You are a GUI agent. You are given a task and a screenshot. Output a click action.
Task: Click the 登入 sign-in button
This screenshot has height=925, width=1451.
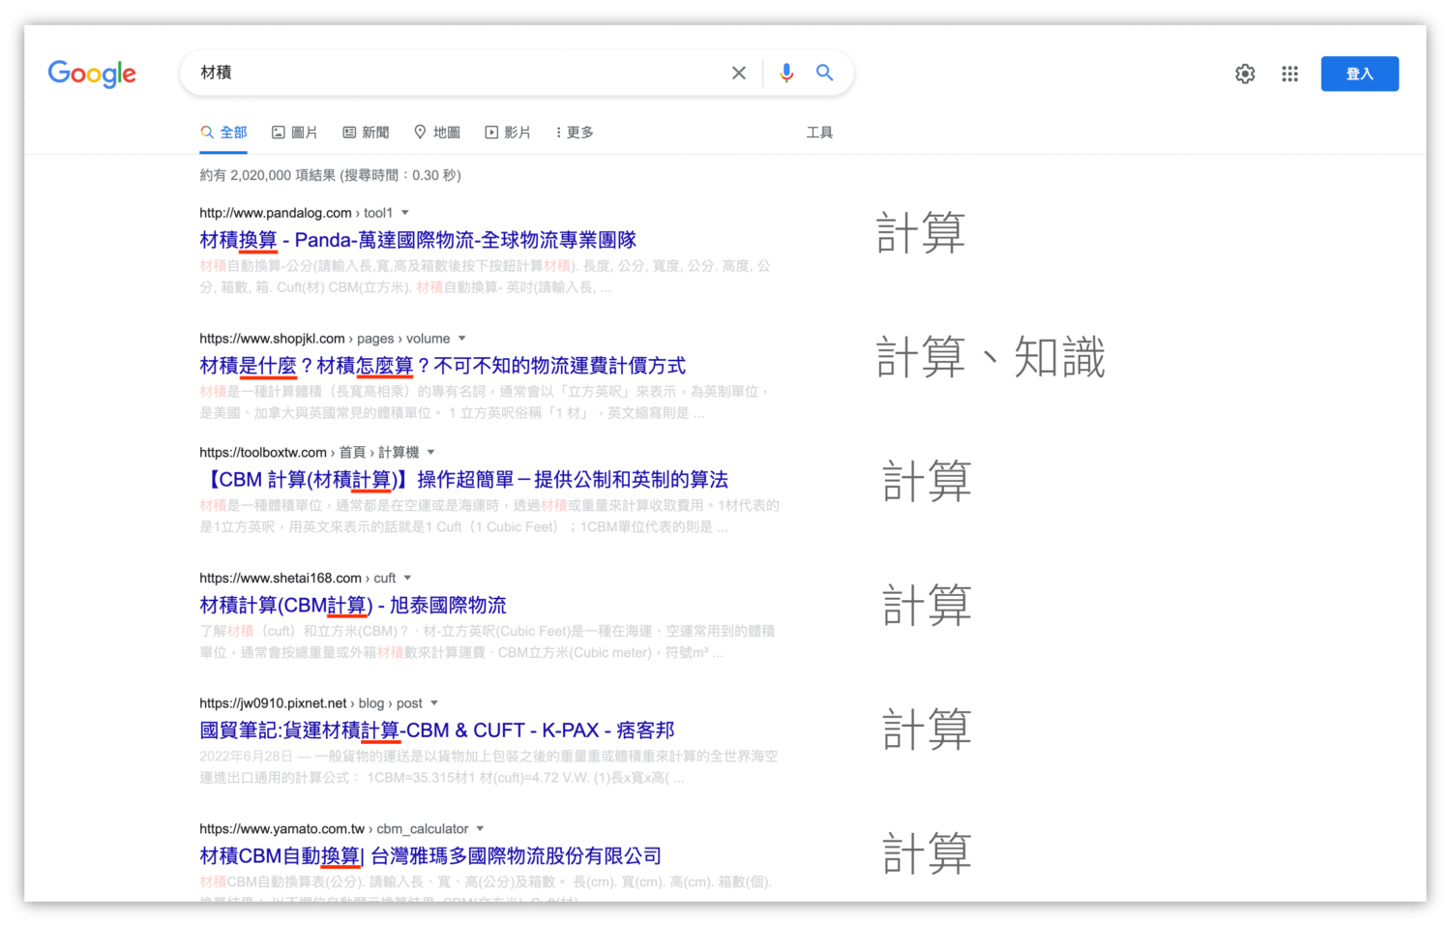click(x=1359, y=73)
